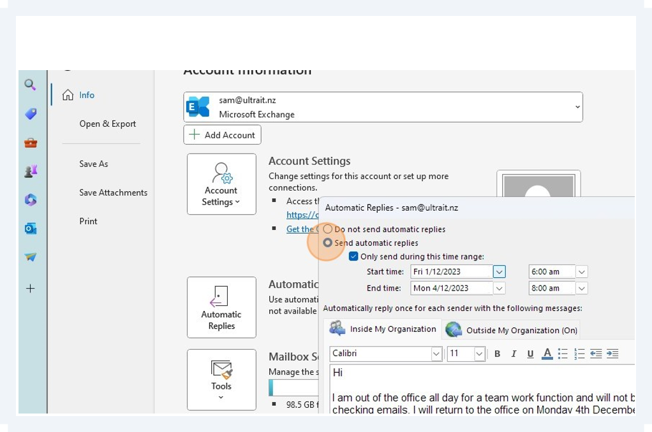This screenshot has width=652, height=432.
Task: Click inside the auto-reply message text box
Action: (x=482, y=389)
